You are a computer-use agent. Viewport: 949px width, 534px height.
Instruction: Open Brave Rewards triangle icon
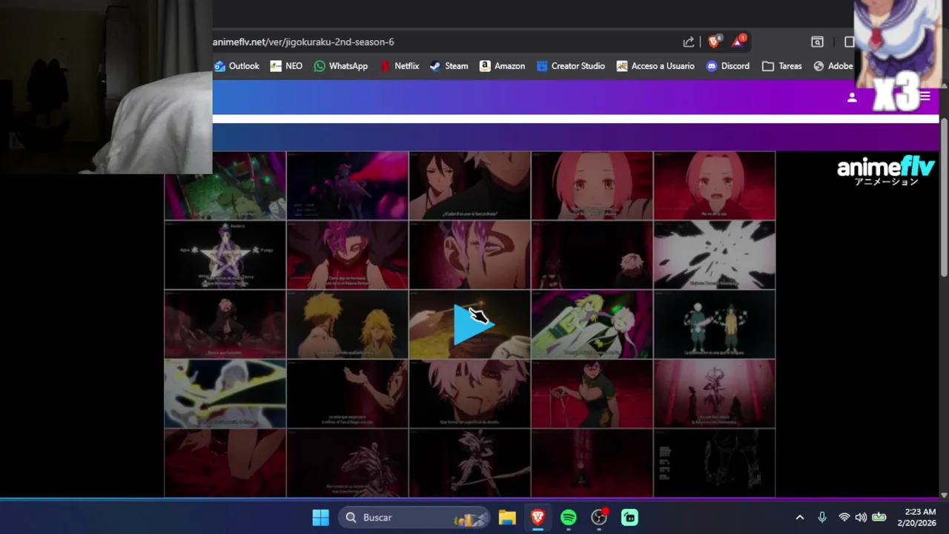738,42
